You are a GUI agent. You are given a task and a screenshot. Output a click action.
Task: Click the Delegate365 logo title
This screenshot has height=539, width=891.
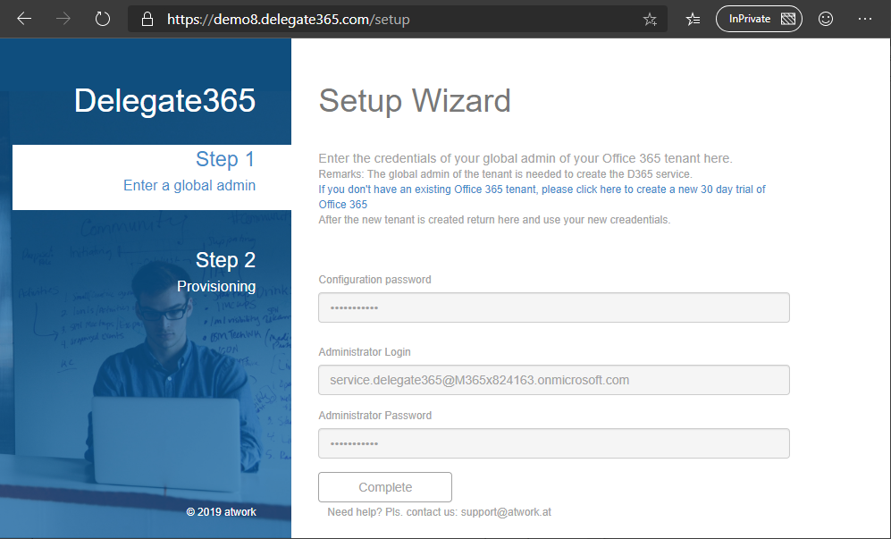164,101
